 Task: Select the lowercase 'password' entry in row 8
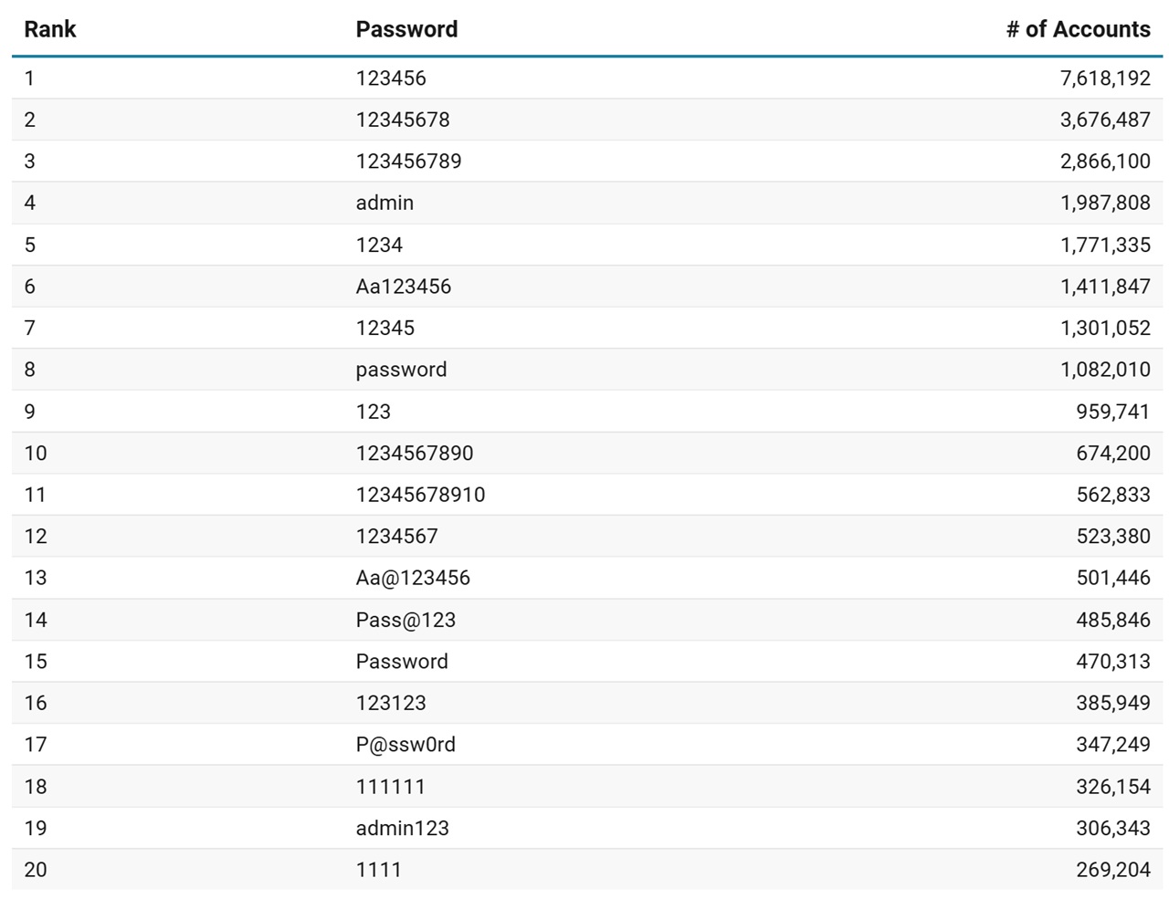pyautogui.click(x=401, y=370)
